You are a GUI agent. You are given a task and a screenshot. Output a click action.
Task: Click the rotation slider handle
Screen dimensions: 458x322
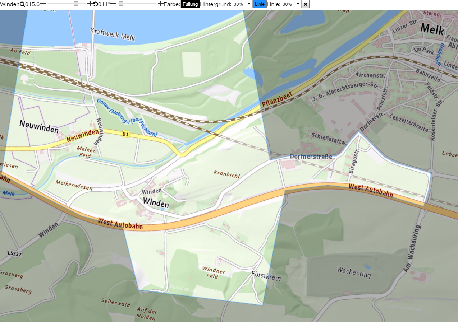pos(121,4)
